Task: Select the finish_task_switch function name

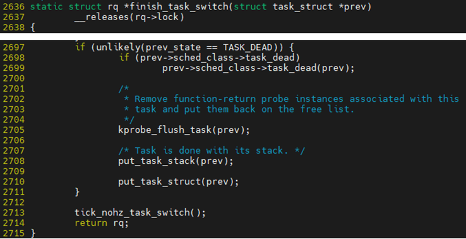Action: click(179, 6)
